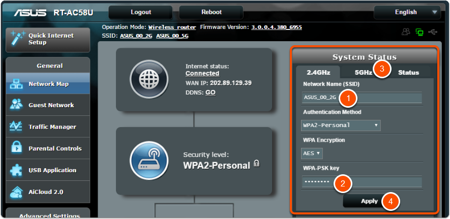This screenshot has width=450, height=219.
Task: Click the Reboot button
Action: pyautogui.click(x=211, y=12)
